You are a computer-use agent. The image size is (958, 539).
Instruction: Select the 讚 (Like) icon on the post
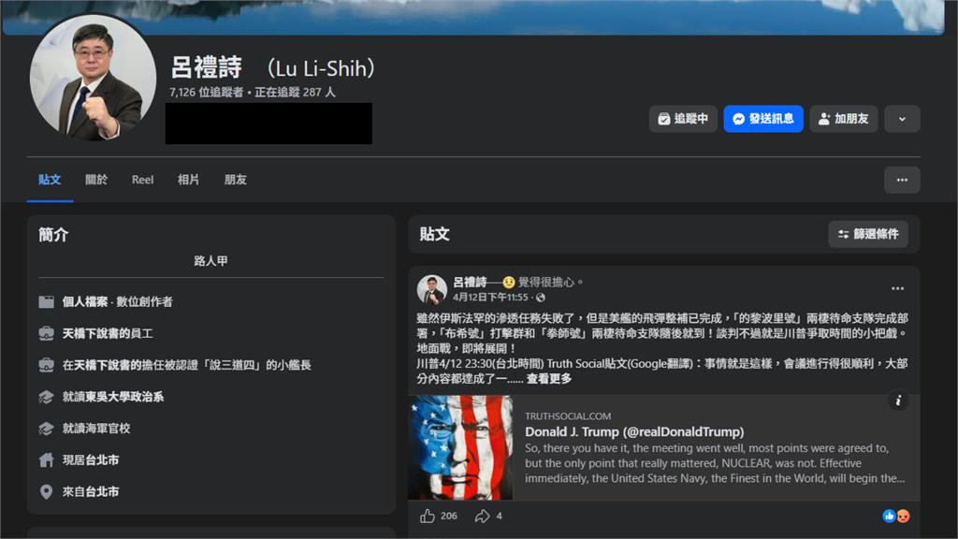point(427,515)
